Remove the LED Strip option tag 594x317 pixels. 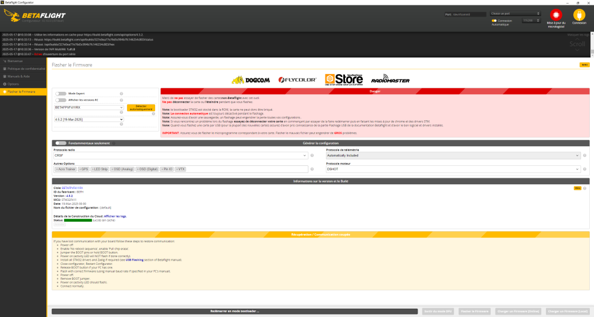[93, 169]
